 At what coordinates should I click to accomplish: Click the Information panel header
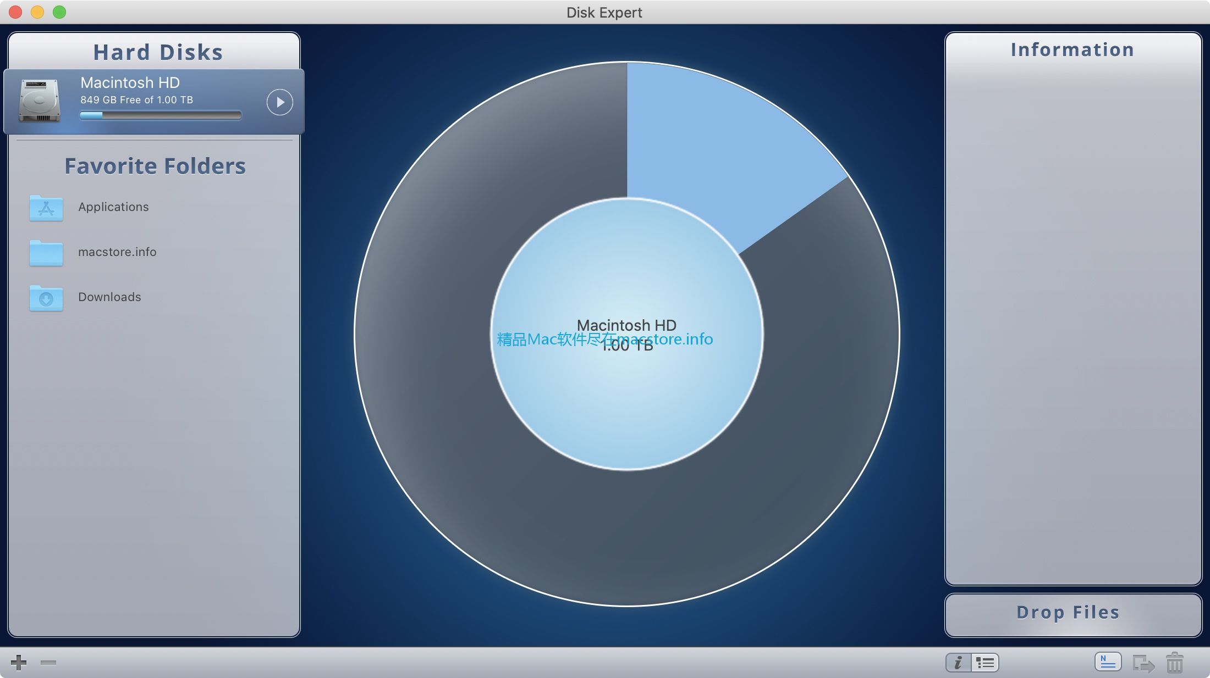1072,49
